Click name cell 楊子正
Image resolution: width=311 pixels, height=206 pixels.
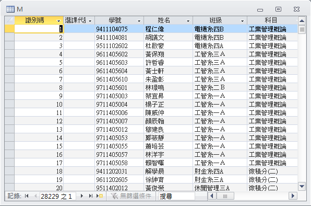point(168,104)
